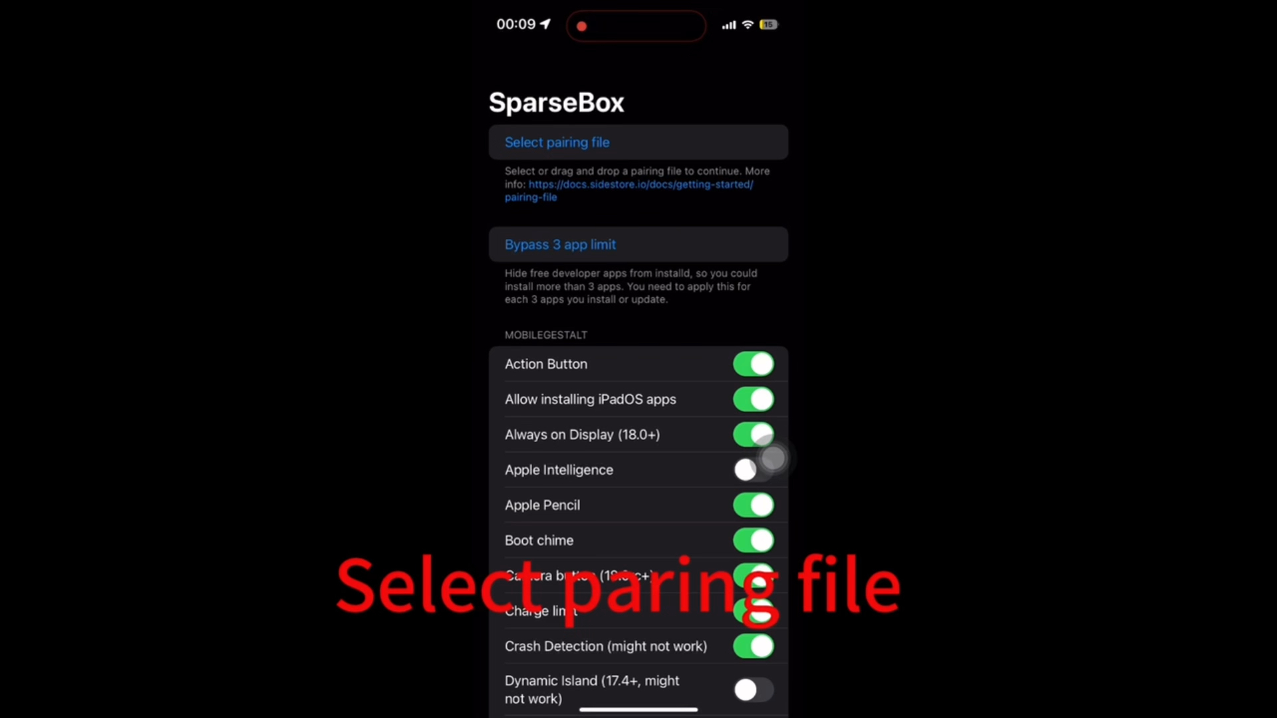Tap the MOBILEGESTALT section header
The height and width of the screenshot is (718, 1277).
click(545, 334)
